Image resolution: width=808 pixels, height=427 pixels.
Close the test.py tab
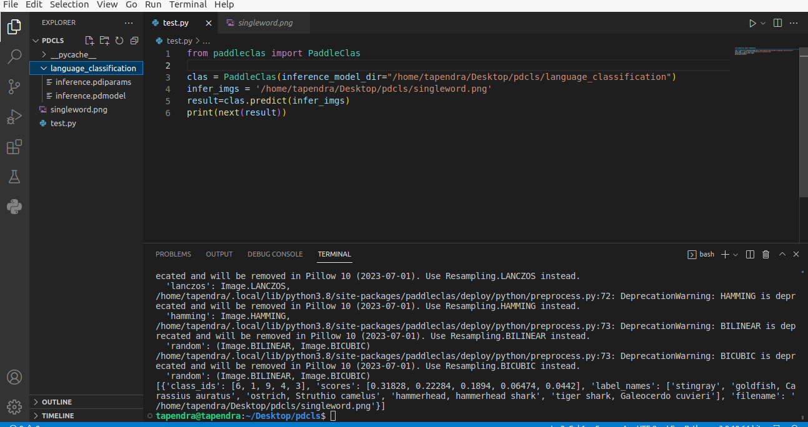pos(209,23)
